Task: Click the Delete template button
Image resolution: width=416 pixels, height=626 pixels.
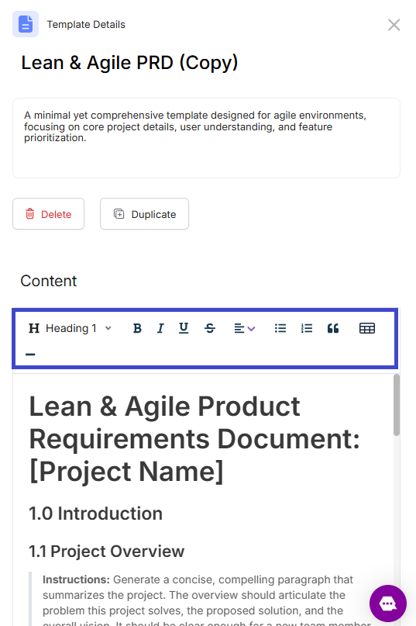Action: click(x=48, y=214)
